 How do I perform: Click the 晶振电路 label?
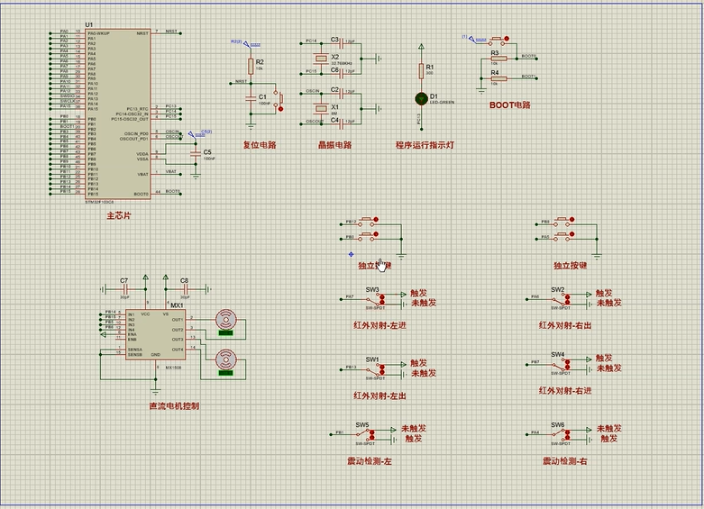(x=334, y=145)
